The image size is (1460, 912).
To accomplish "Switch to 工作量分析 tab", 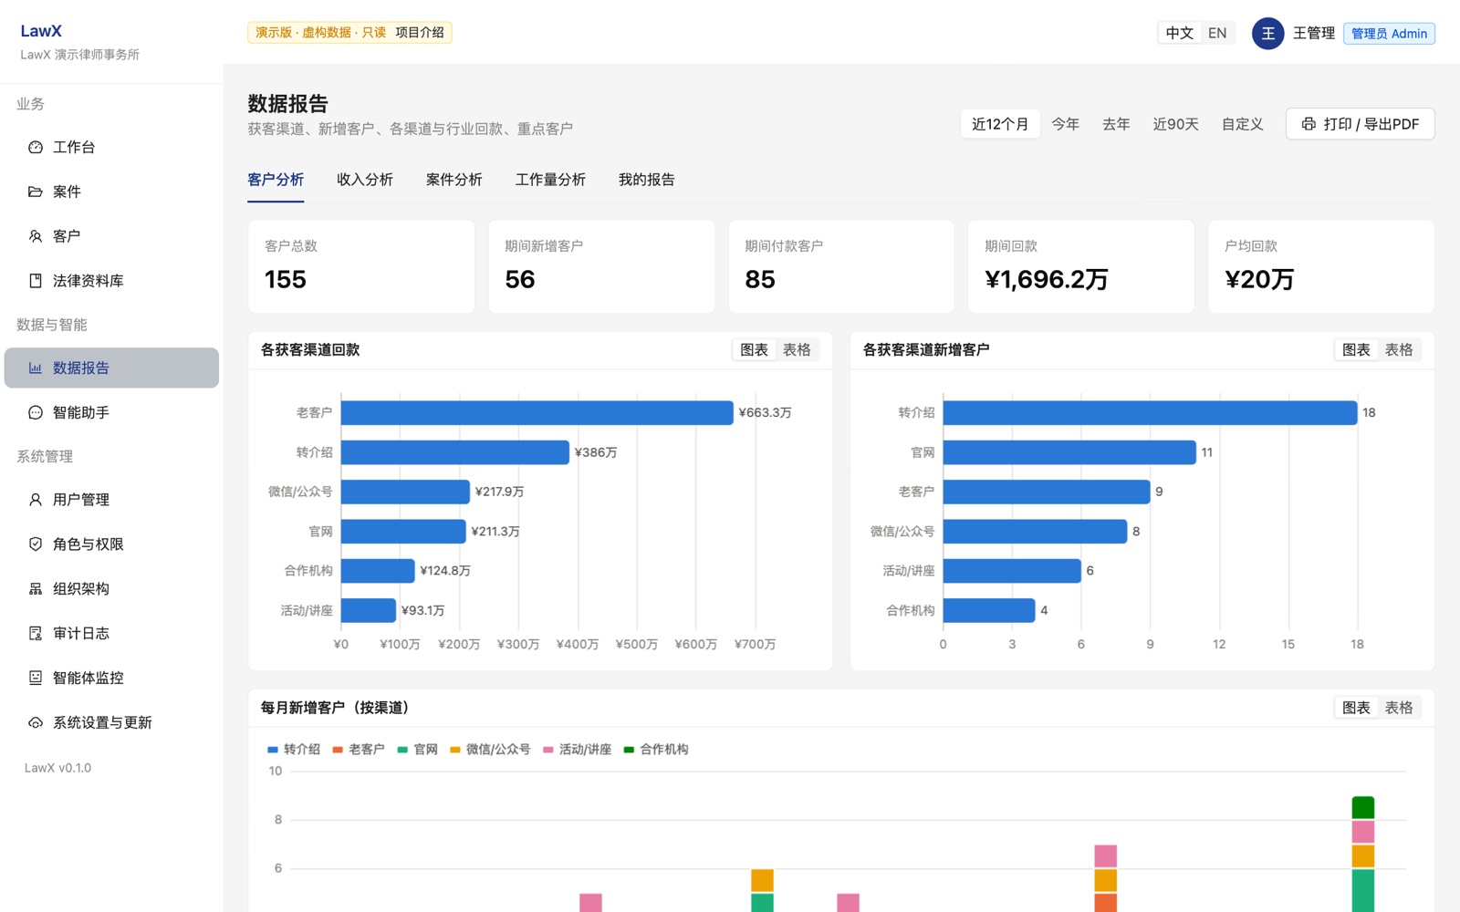I will coord(550,180).
